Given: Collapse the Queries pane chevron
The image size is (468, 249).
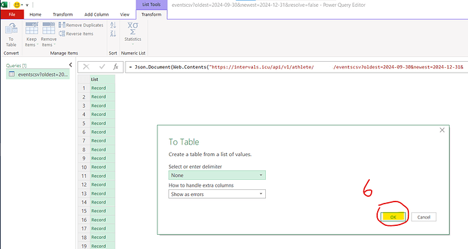Looking at the screenshot, I should (x=71, y=64).
